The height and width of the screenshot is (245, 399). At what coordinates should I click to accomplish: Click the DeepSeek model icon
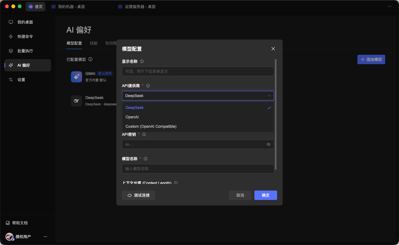[76, 101]
